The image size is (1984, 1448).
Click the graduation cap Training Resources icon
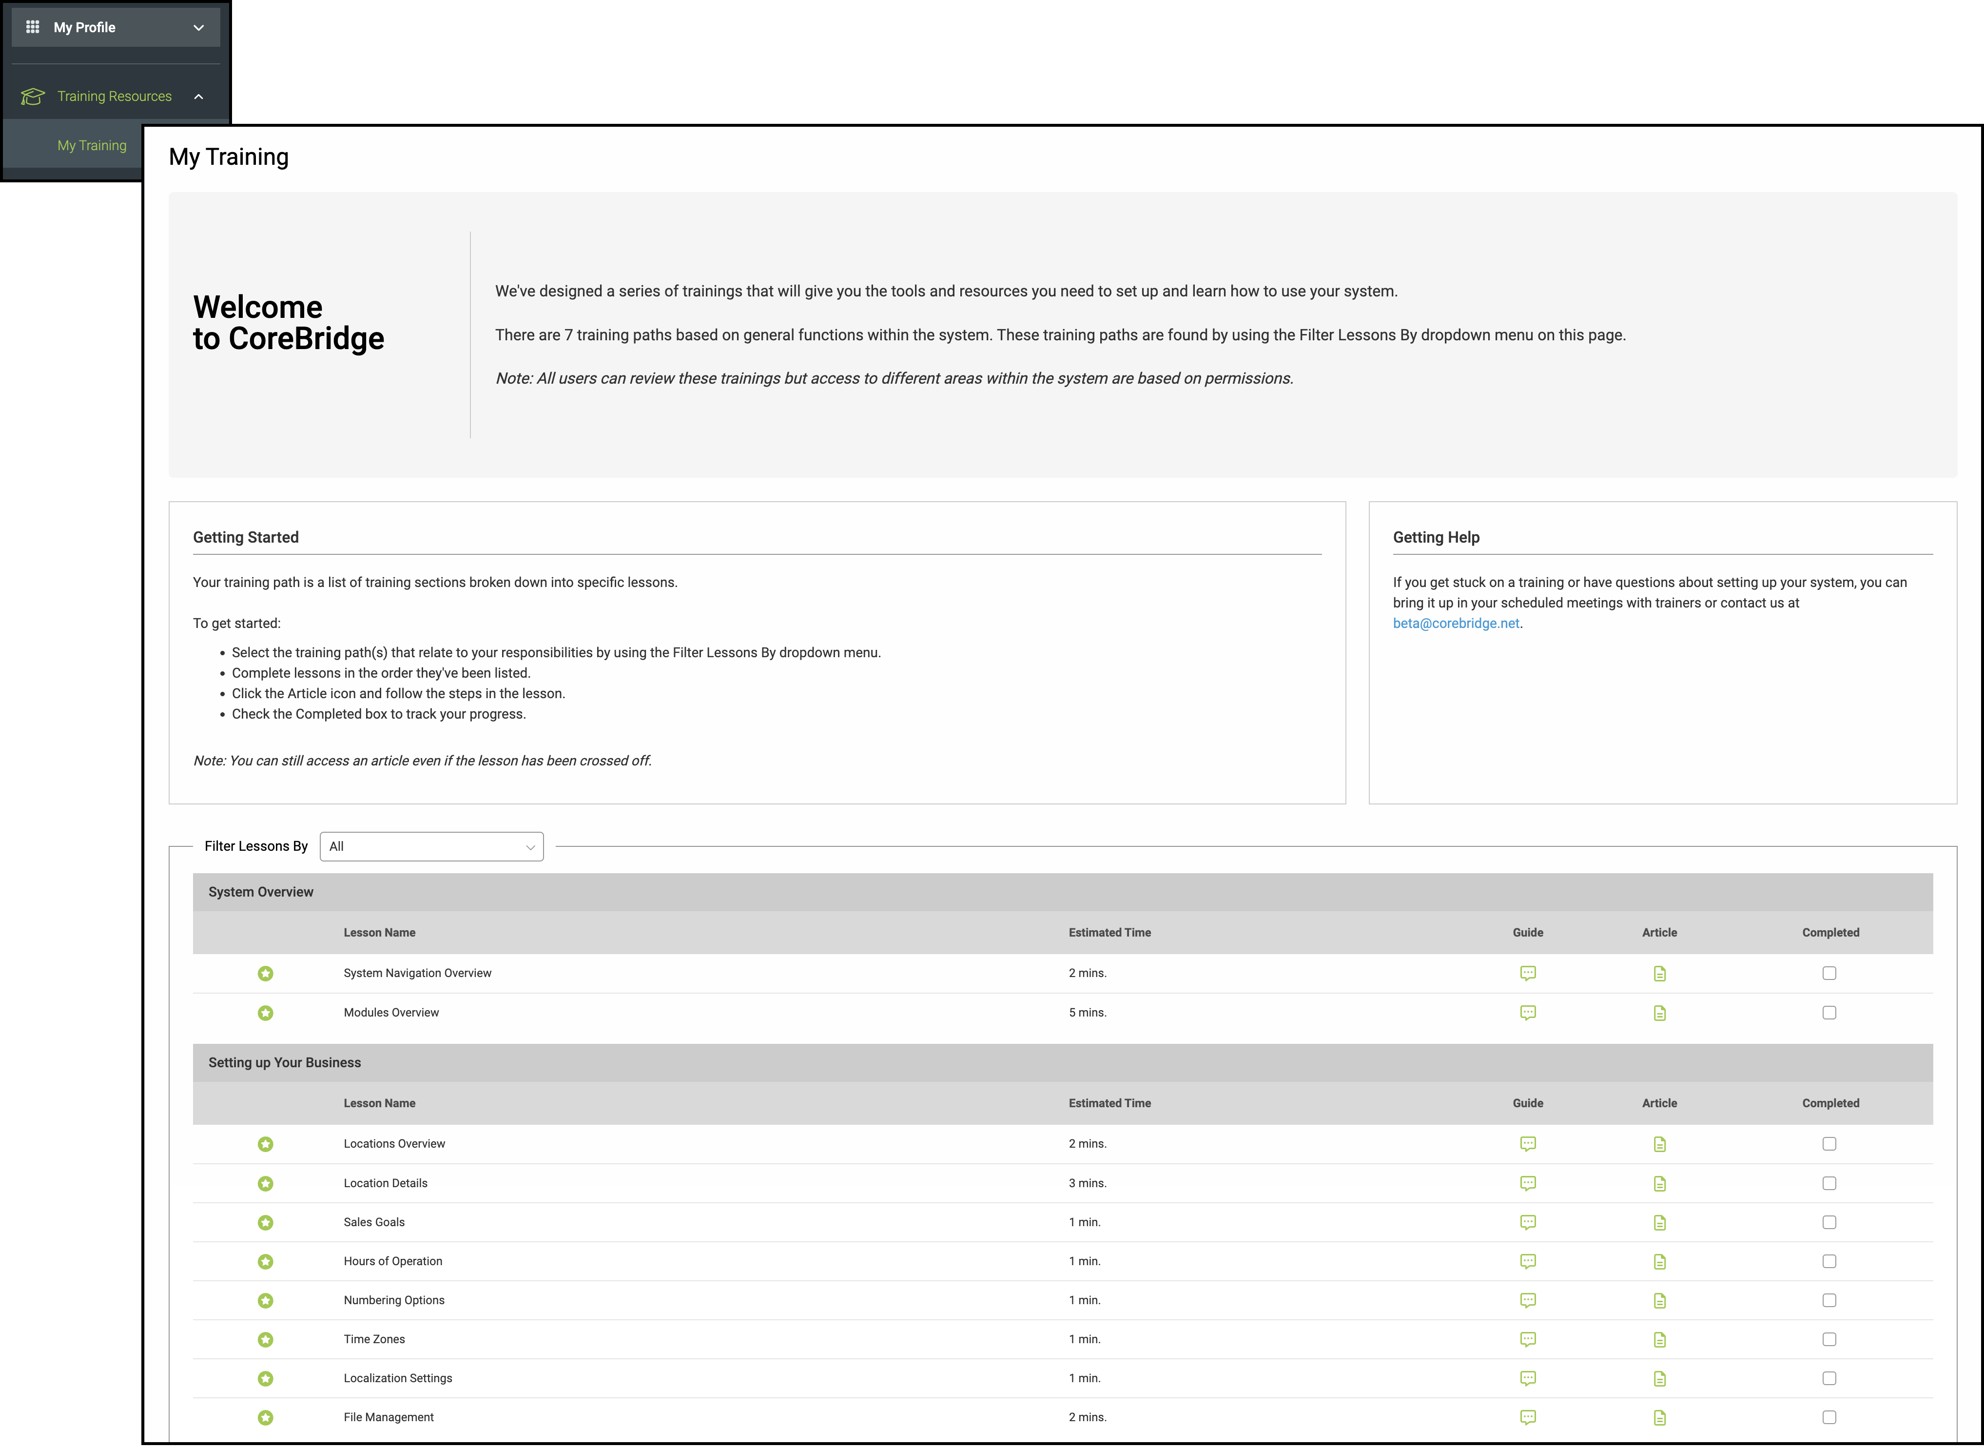pos(33,97)
